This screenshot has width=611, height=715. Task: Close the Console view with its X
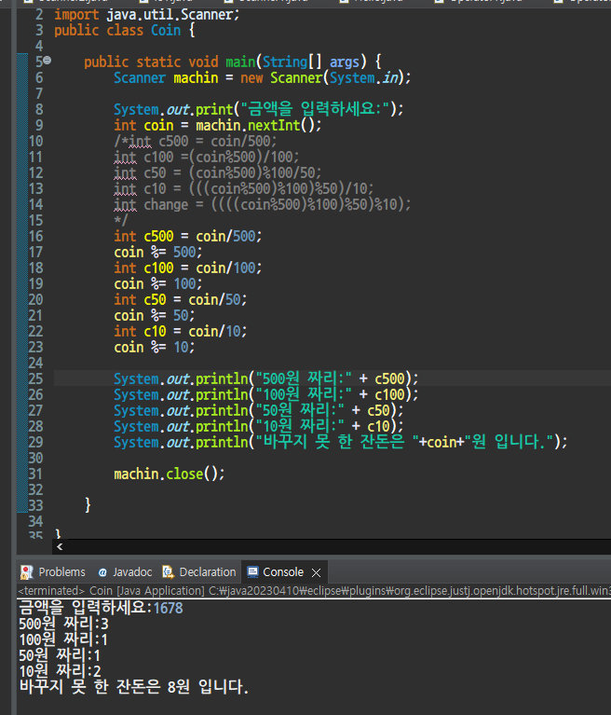coord(316,572)
